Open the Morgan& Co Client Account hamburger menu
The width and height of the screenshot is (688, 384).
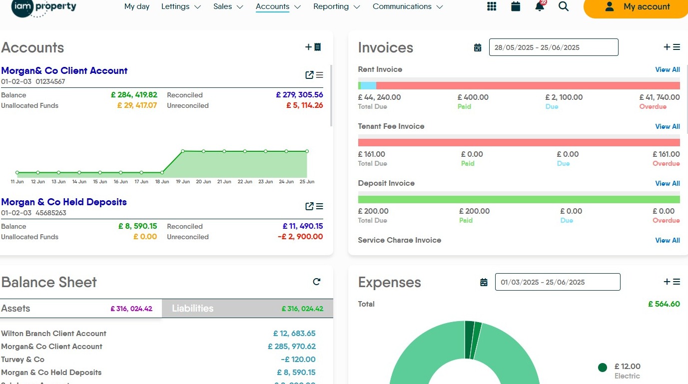(320, 75)
